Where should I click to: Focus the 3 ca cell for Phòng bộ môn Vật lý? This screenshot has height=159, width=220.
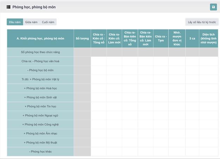[192, 79]
